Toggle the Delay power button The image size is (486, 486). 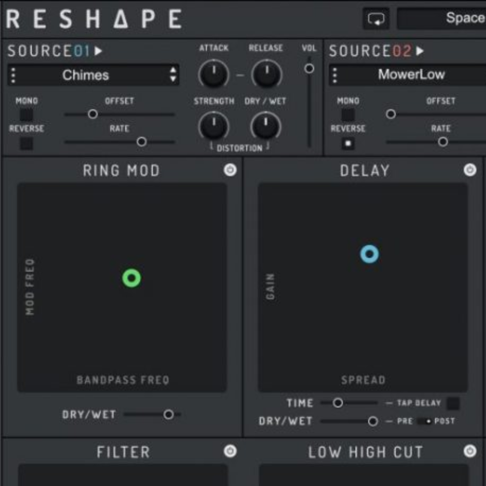pyautogui.click(x=470, y=170)
